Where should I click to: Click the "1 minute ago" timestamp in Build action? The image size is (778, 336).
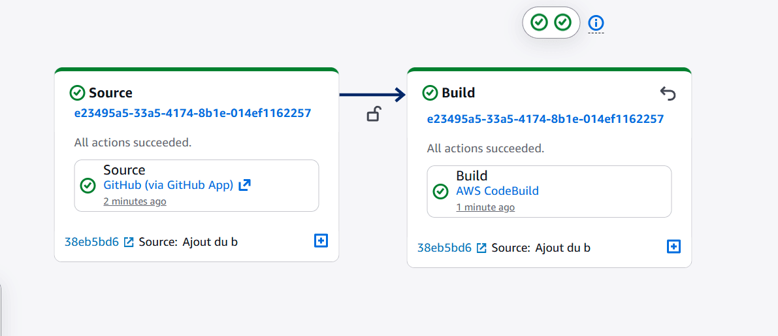coord(485,207)
